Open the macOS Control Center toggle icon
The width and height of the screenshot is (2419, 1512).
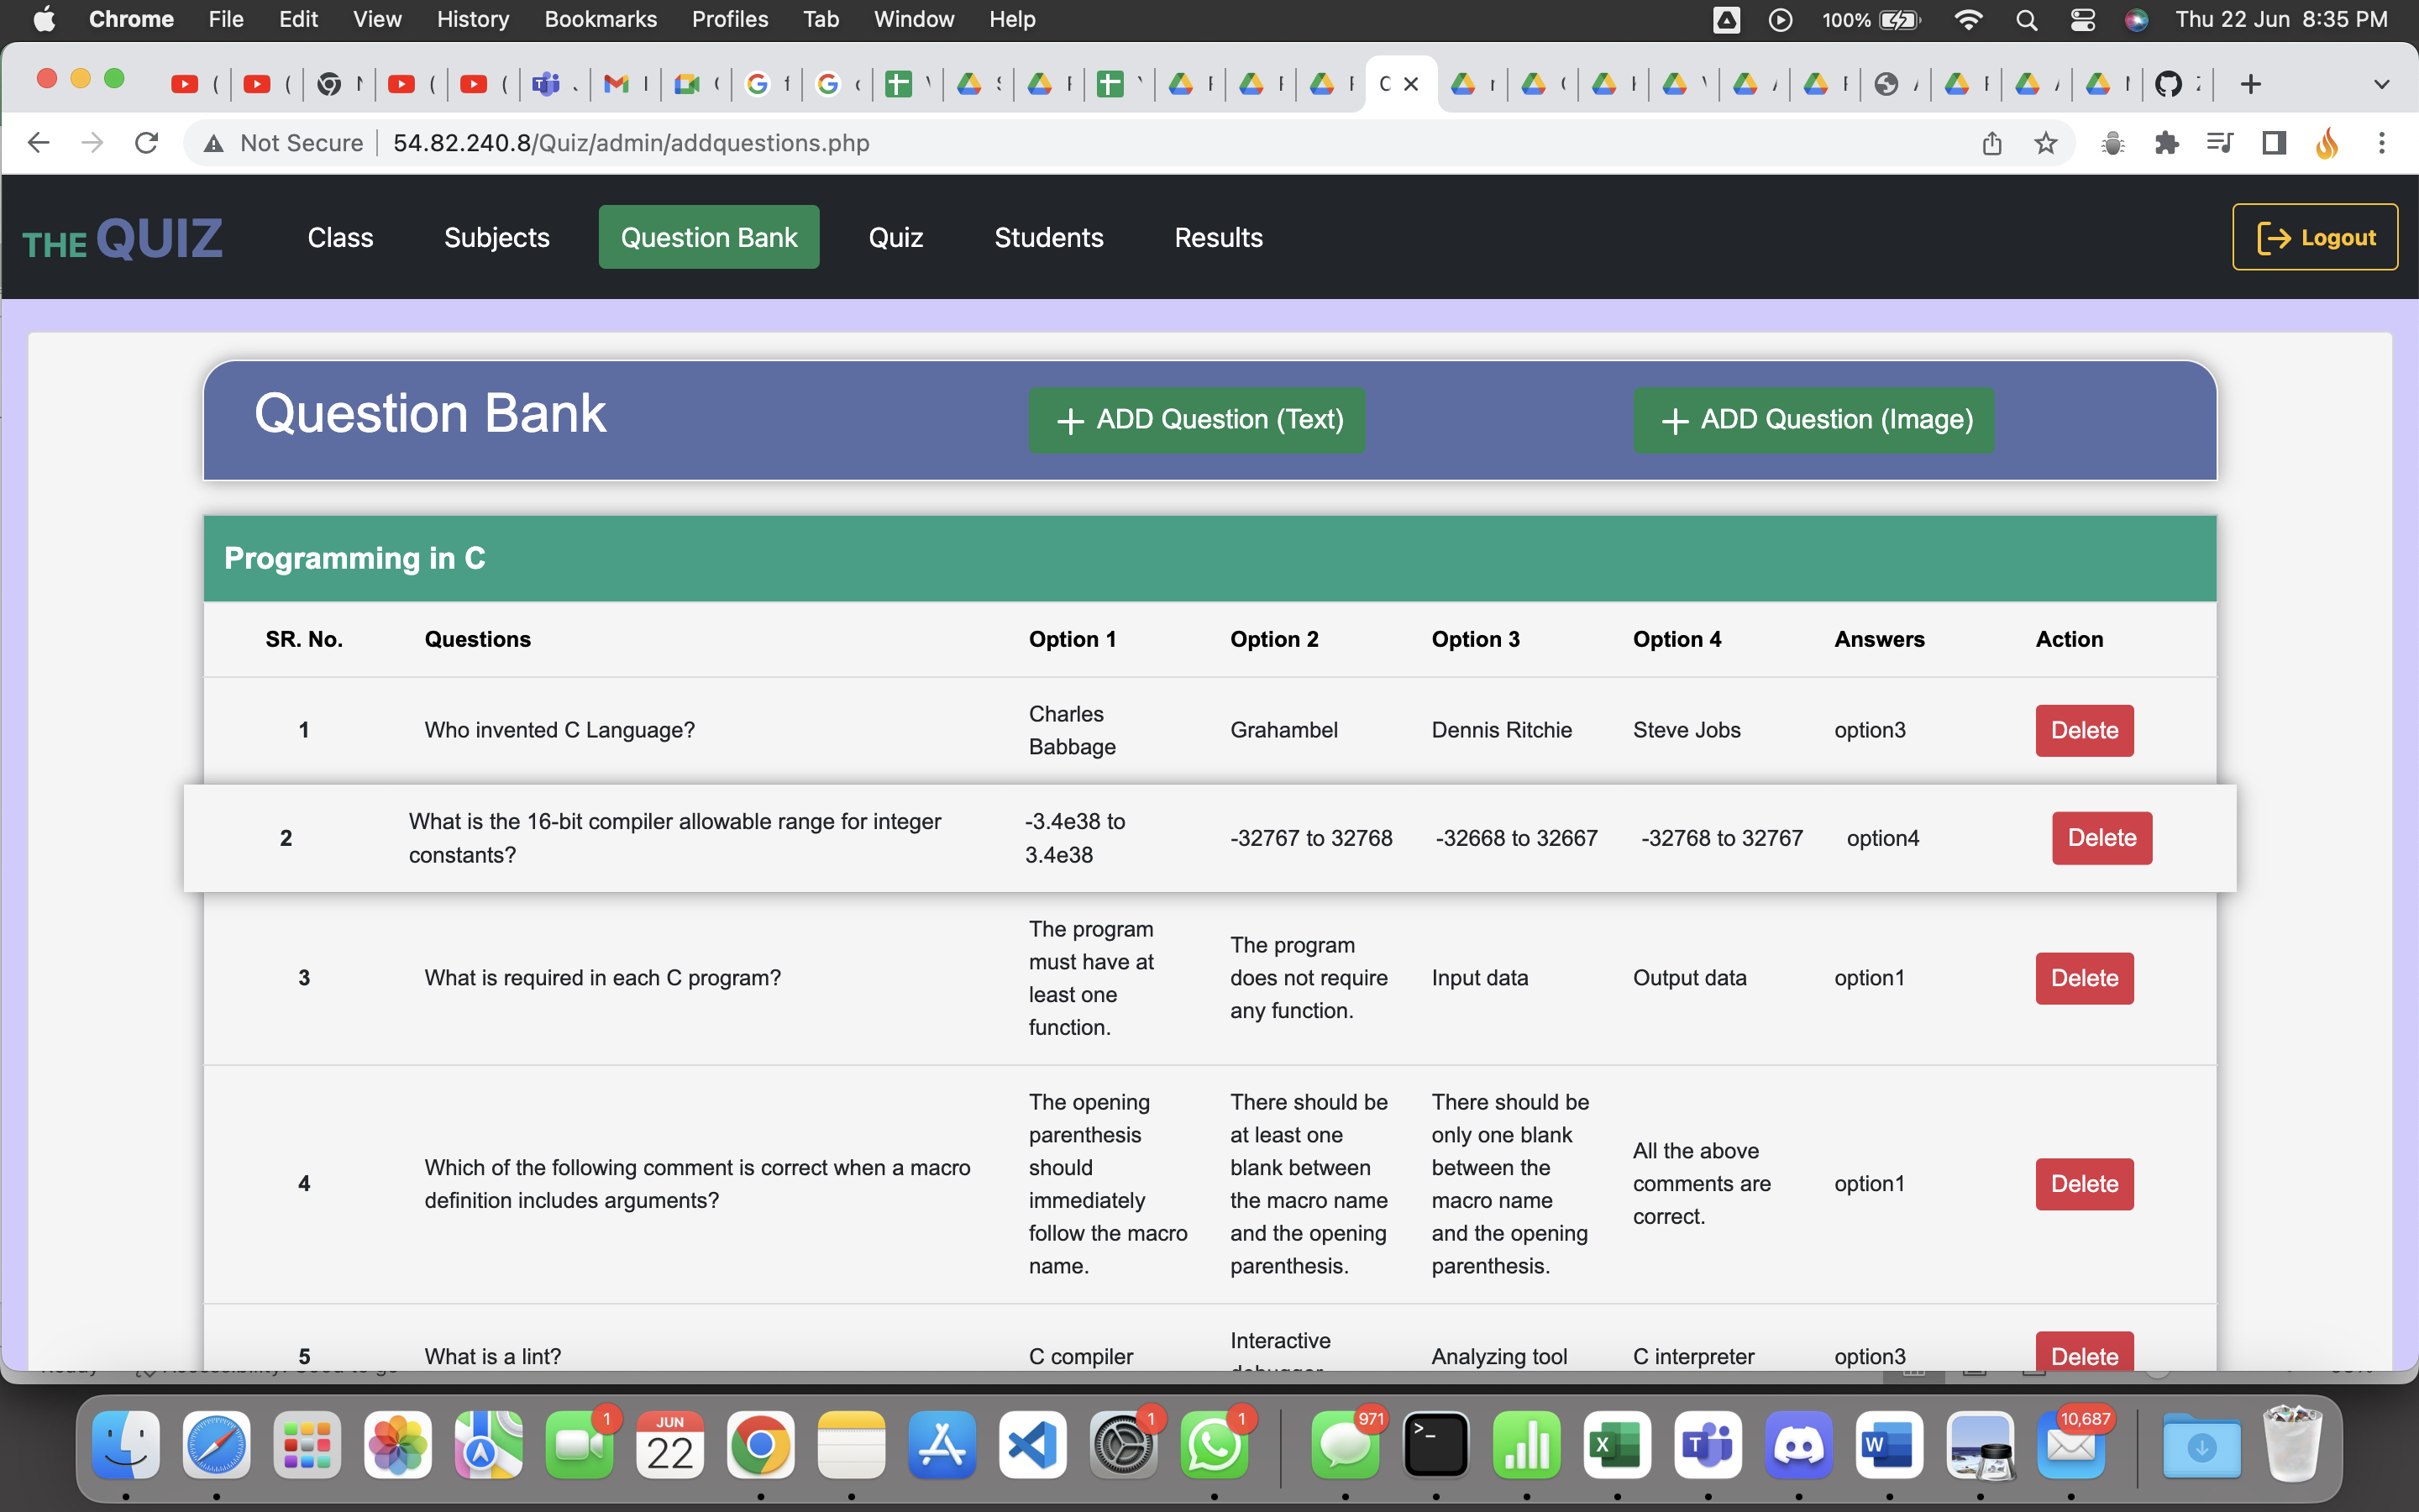pos(2082,19)
